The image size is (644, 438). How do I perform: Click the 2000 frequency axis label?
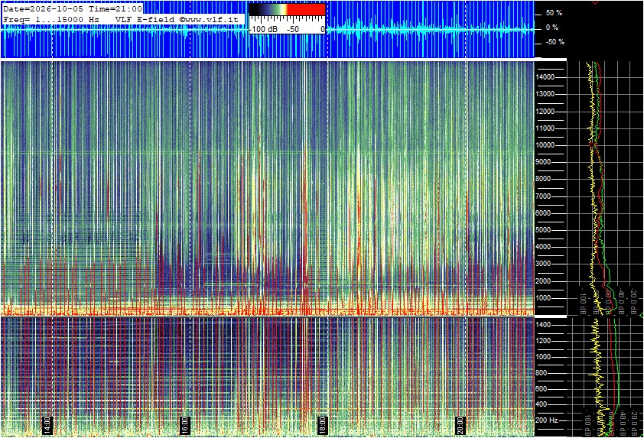[543, 281]
